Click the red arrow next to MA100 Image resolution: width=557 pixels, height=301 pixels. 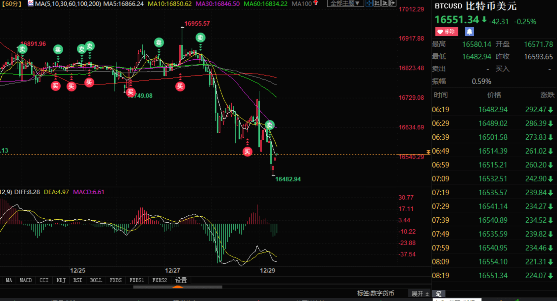[x=316, y=3]
